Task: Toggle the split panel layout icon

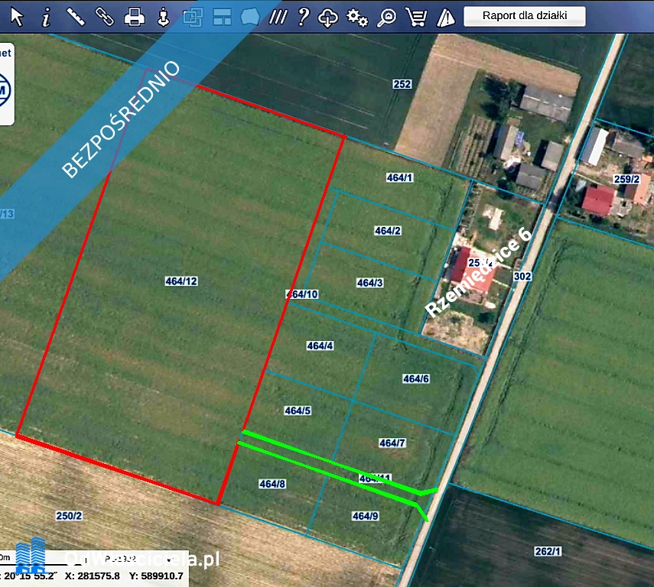Action: [222, 16]
